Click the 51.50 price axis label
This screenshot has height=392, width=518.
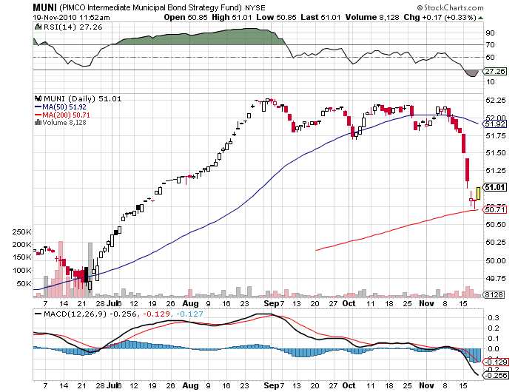coord(496,153)
